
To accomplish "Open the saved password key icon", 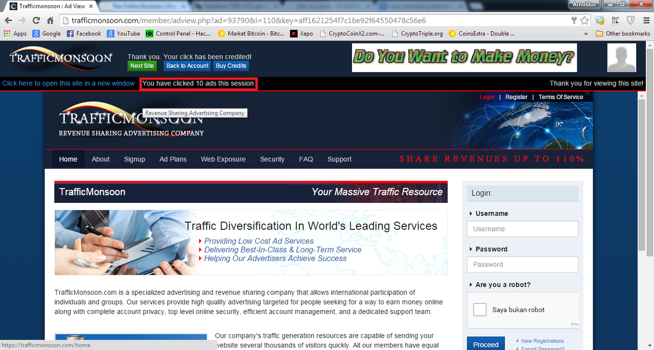I will [574, 20].
